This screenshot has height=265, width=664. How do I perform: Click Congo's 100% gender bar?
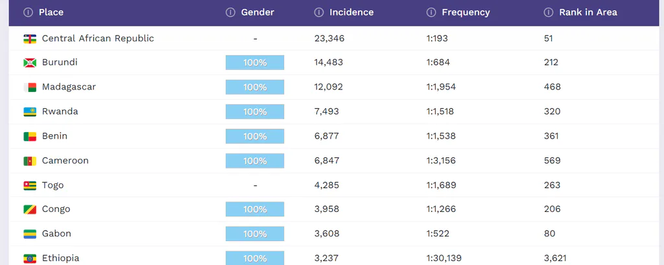(255, 209)
